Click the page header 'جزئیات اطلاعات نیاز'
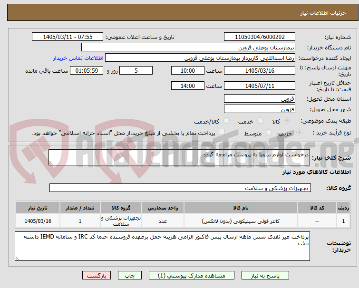Screen dimensions: 359x288 tap(323, 13)
